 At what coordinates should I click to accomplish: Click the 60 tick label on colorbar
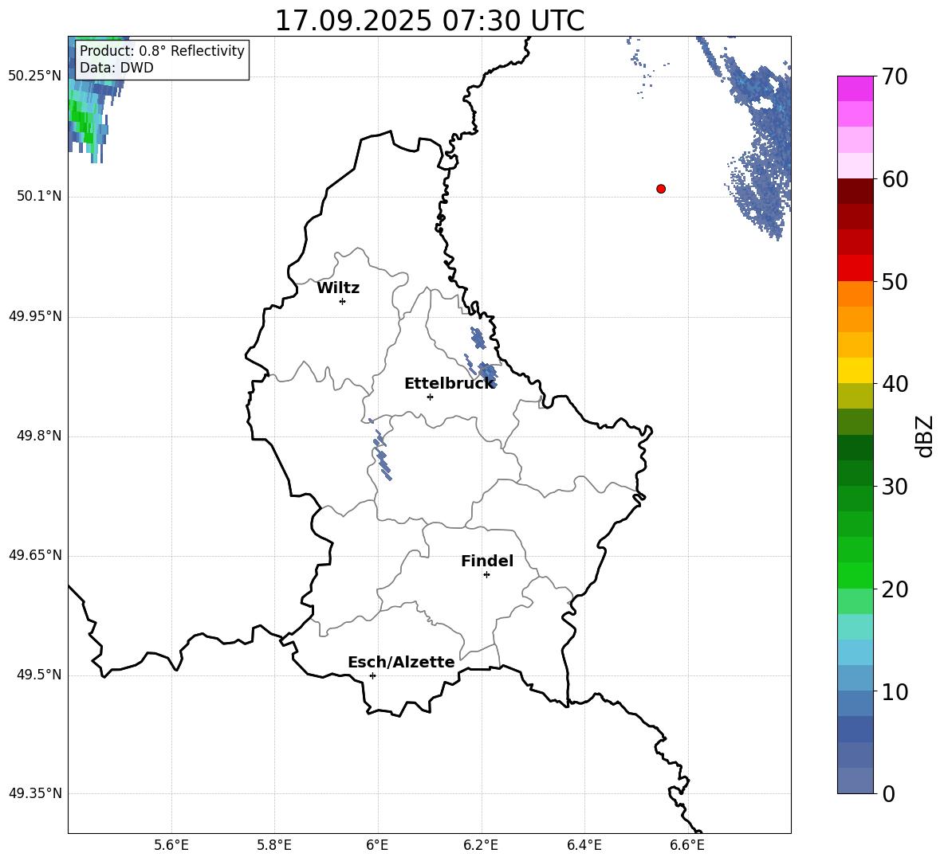click(x=895, y=178)
